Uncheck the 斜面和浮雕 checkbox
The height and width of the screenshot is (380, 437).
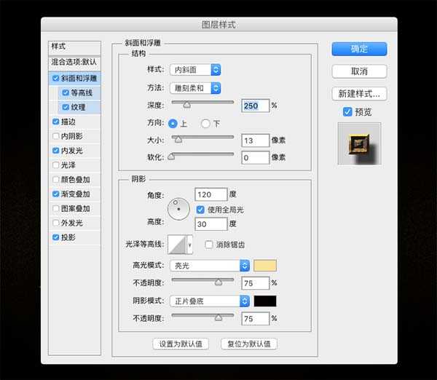tap(56, 79)
